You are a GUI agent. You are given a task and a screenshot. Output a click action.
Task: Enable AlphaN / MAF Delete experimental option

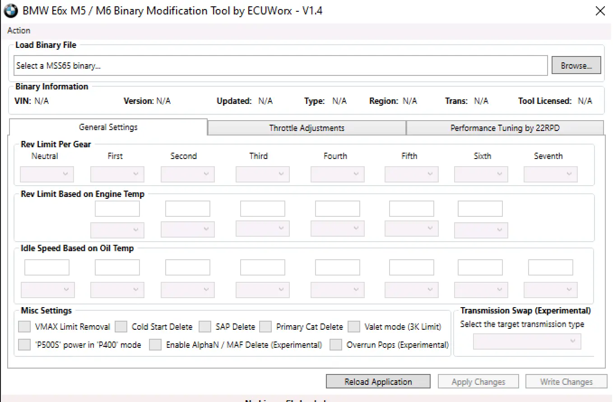pyautogui.click(x=155, y=344)
